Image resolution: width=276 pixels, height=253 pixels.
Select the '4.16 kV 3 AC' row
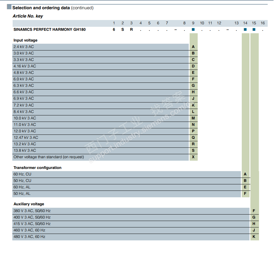(101, 66)
